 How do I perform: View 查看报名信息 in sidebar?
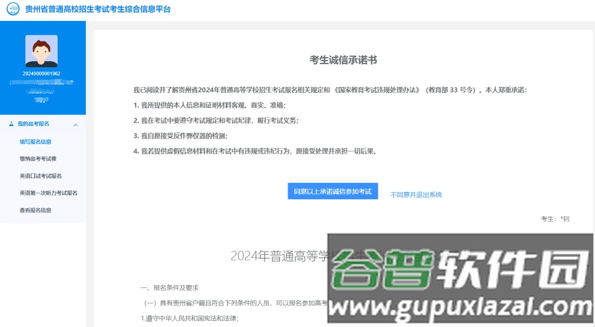[x=35, y=210]
